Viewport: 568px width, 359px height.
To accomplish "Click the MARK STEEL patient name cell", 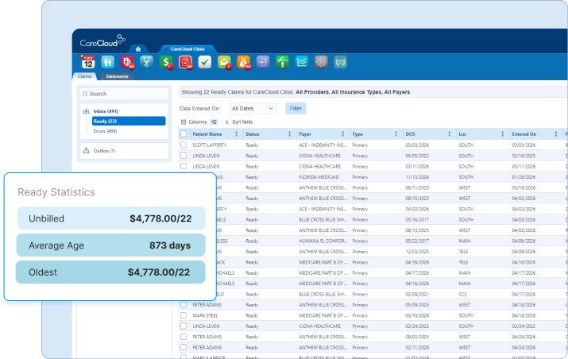I will pyautogui.click(x=206, y=315).
